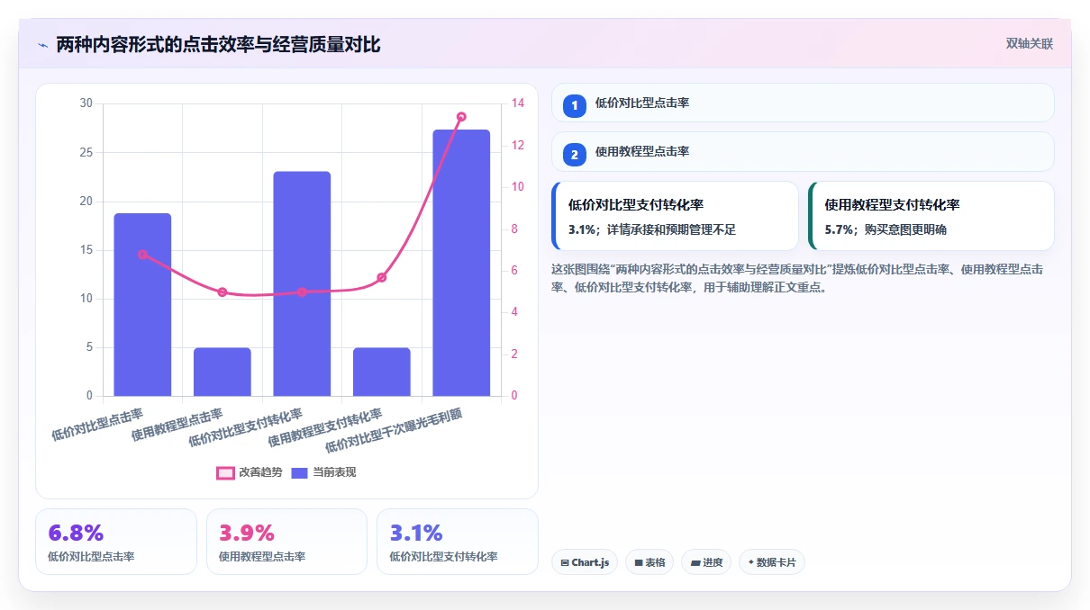Click the 低价对比型支付转化率 bar in chart
The height and width of the screenshot is (610, 1090).
[302, 283]
